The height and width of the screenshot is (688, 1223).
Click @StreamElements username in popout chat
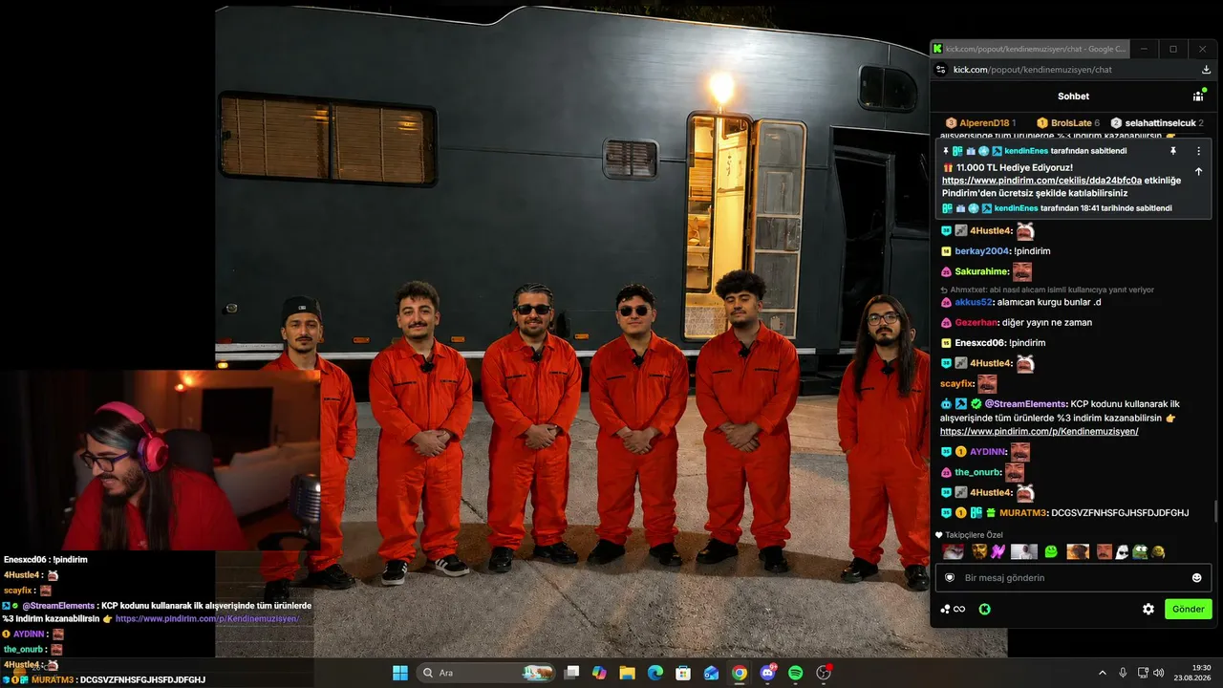1025,404
